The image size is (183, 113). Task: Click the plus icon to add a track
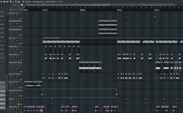[11, 10]
